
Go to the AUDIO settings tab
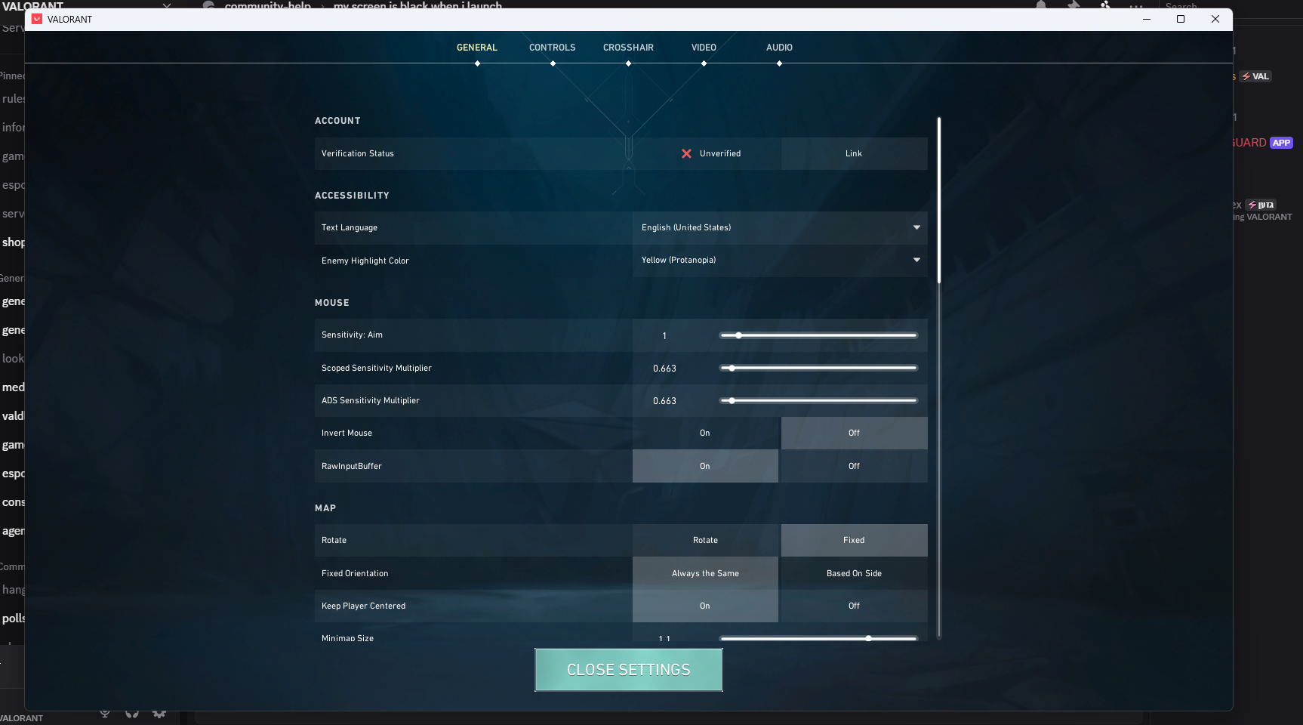(x=779, y=48)
